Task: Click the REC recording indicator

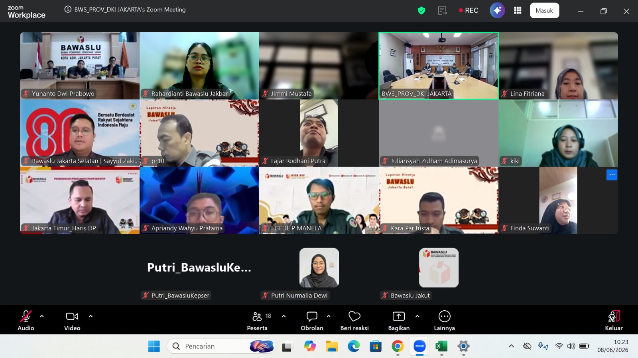Action: point(469,10)
